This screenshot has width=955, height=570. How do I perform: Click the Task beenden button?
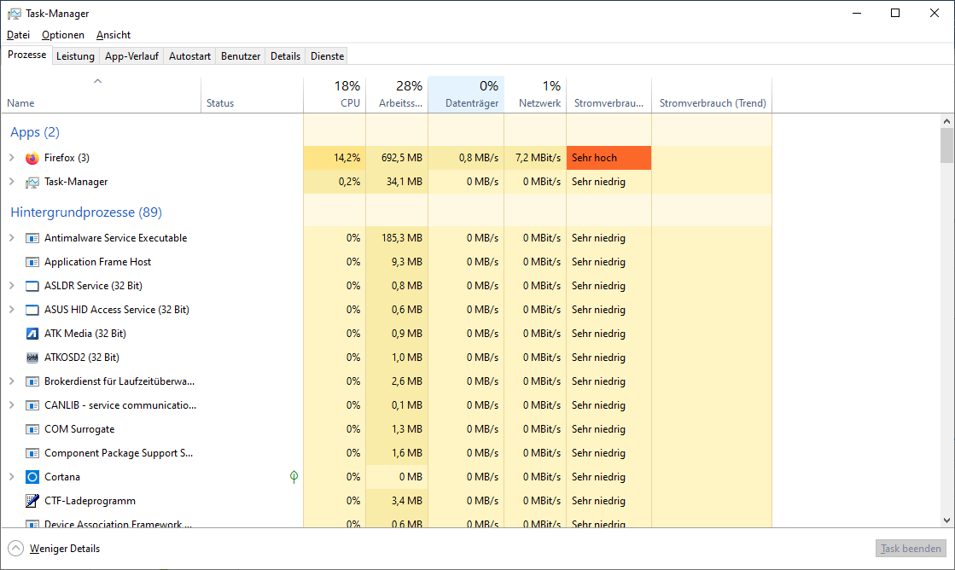point(911,549)
